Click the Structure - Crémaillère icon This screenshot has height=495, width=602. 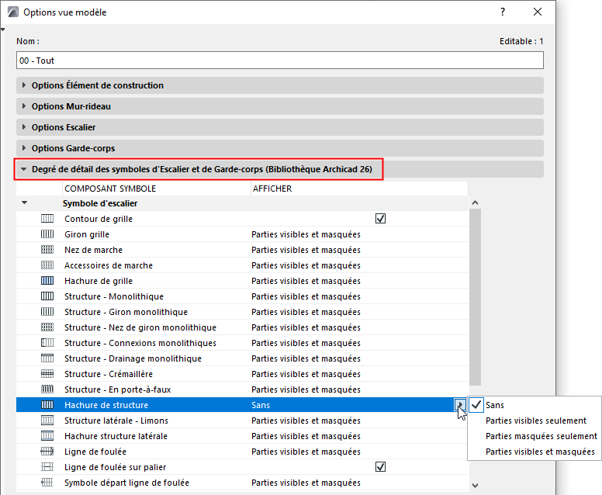pyautogui.click(x=47, y=374)
